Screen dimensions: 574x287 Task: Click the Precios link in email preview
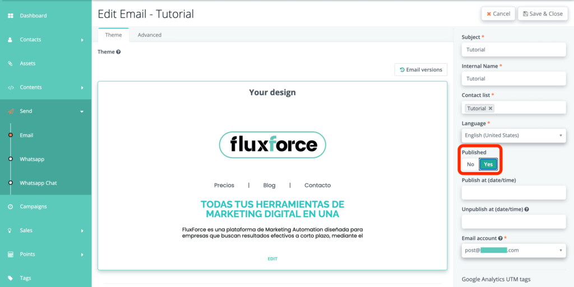pyautogui.click(x=224, y=186)
